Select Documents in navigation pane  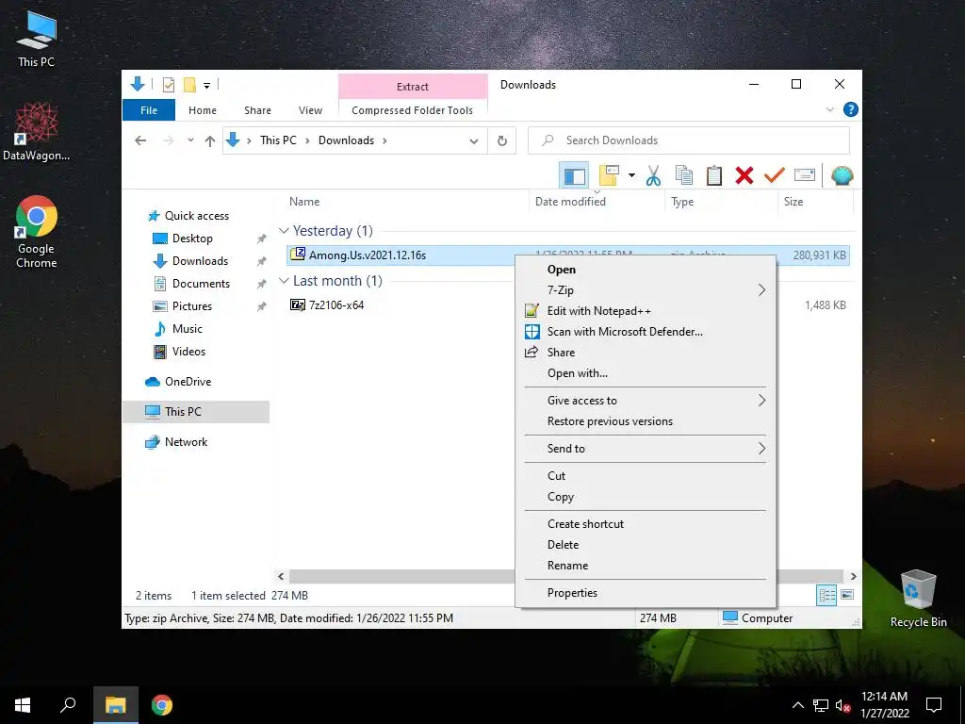click(x=202, y=284)
